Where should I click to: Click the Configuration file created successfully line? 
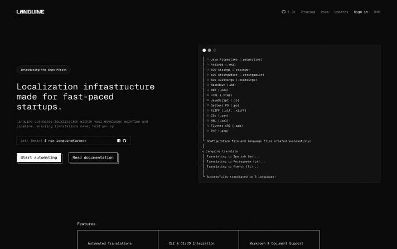click(259, 141)
